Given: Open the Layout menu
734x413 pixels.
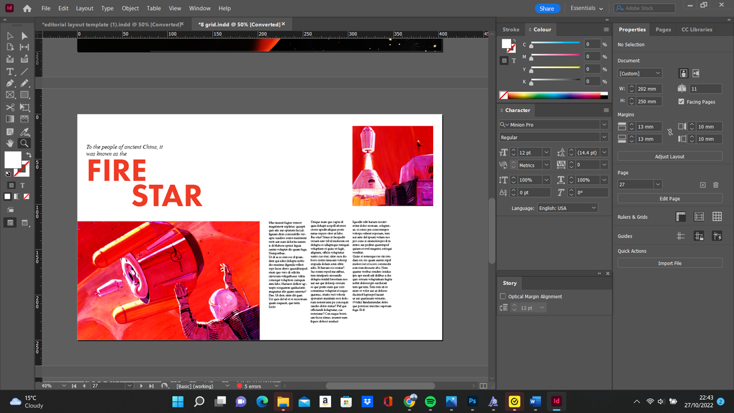Looking at the screenshot, I should 85,9.
